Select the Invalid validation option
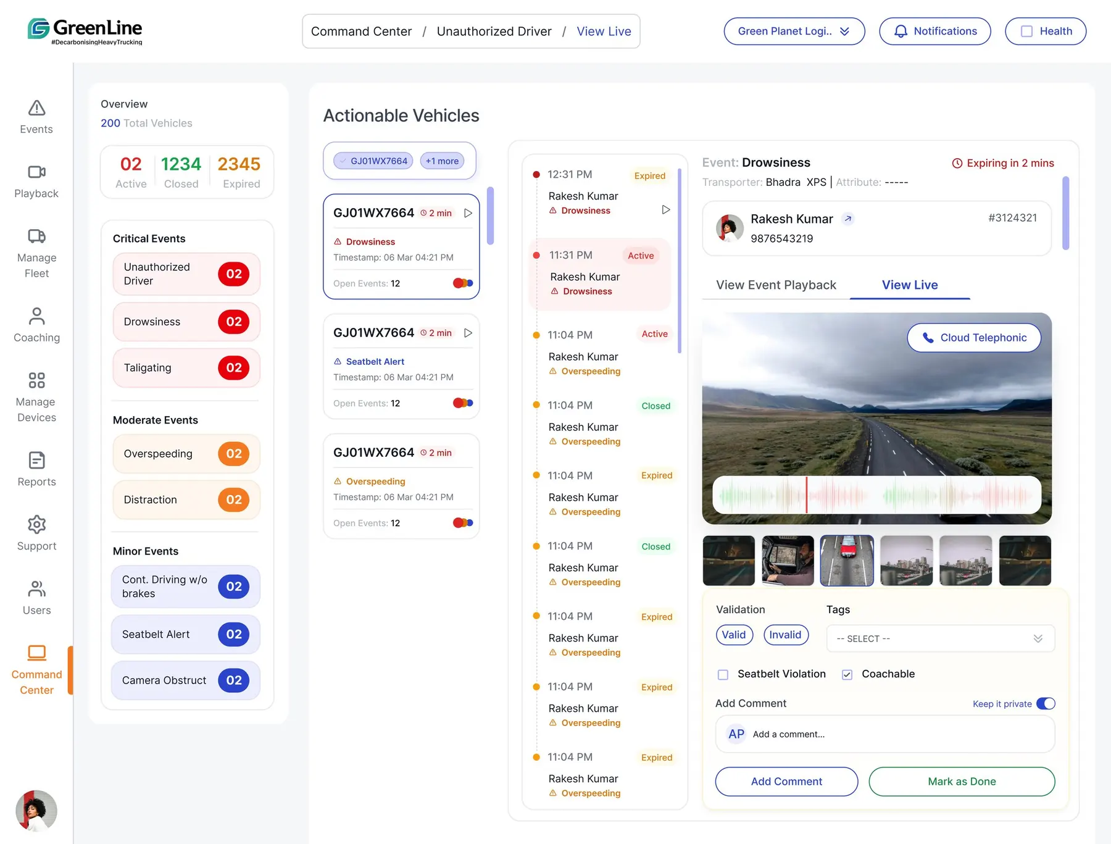 tap(785, 635)
